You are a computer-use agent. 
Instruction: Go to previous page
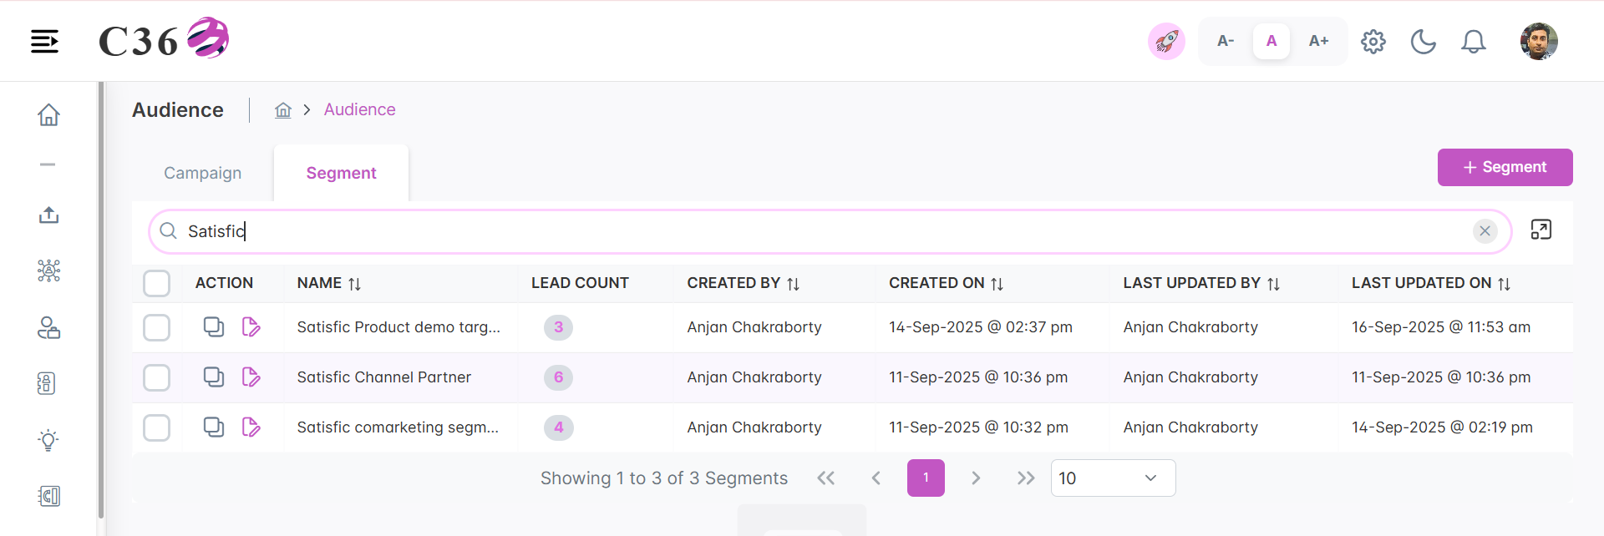(x=876, y=478)
